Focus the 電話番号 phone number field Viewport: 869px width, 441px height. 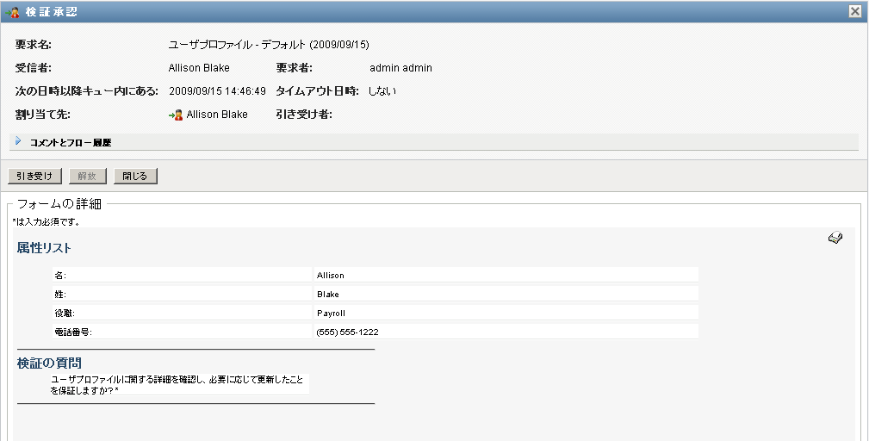(506, 332)
